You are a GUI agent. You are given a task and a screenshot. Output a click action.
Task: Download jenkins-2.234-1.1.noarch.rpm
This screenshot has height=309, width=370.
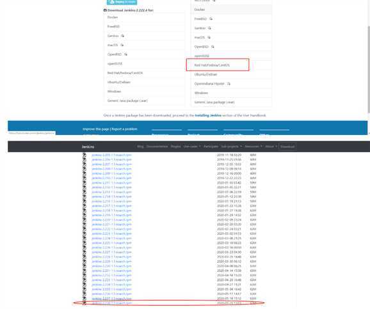point(111,285)
